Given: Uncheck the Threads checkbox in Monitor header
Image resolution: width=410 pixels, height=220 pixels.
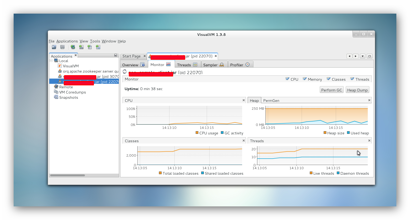Looking at the screenshot, I should (352, 79).
